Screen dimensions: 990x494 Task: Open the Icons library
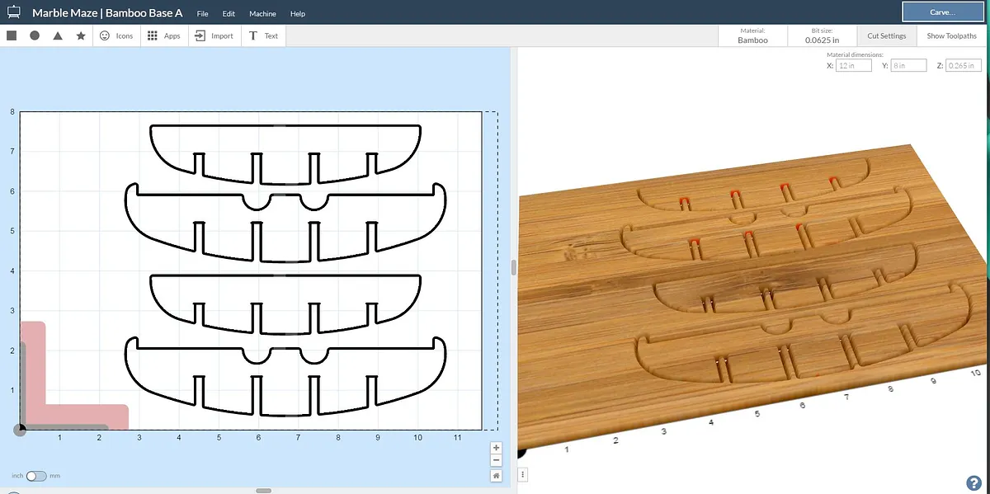point(115,35)
